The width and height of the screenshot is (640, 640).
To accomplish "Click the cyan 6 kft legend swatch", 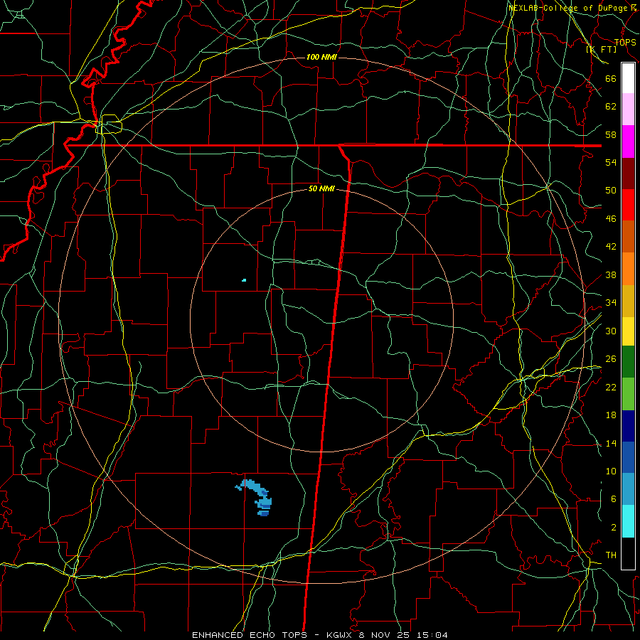I will coord(628,521).
